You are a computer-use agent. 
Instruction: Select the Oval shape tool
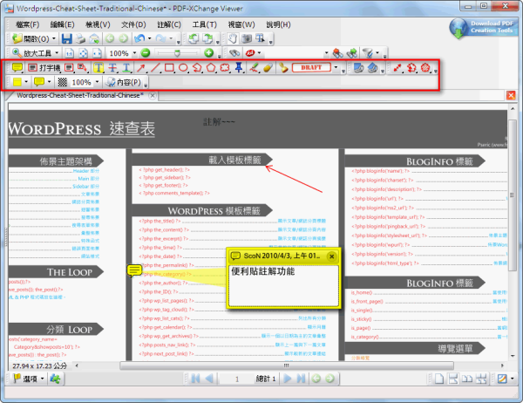tap(184, 67)
